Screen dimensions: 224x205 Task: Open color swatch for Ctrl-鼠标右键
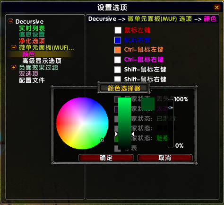pyautogui.click(x=118, y=60)
